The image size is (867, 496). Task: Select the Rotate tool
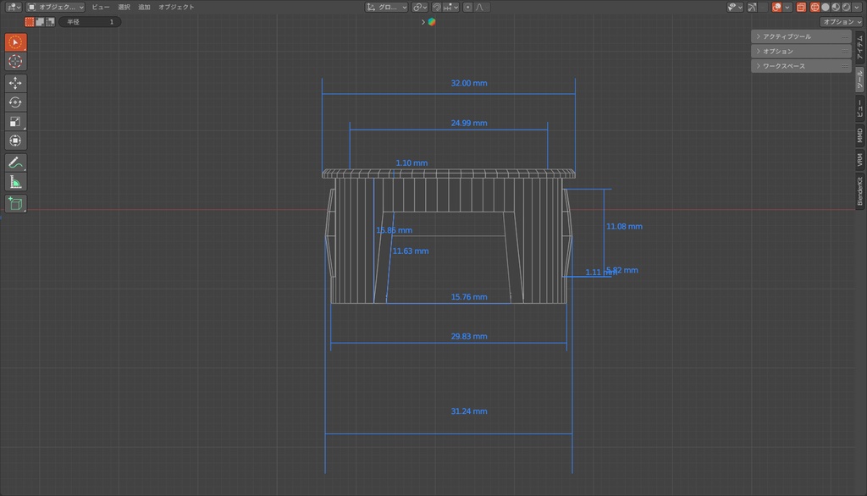(x=15, y=102)
